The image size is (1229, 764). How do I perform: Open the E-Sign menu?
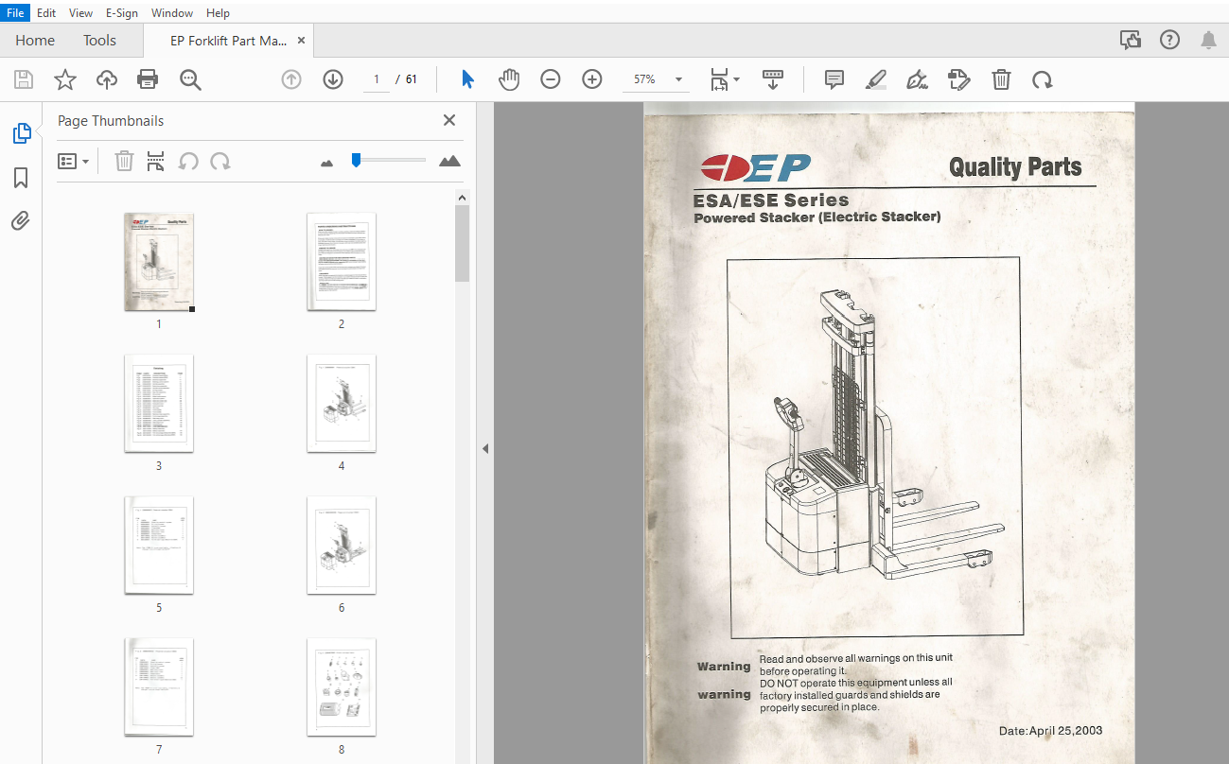click(x=121, y=13)
